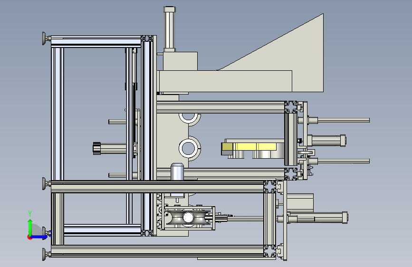Click the red X axis origin of triad
The image size is (412, 267).
(x=29, y=237)
